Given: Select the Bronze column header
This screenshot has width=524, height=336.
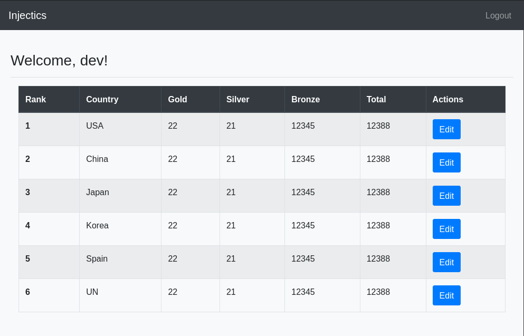Looking at the screenshot, I should [x=305, y=99].
